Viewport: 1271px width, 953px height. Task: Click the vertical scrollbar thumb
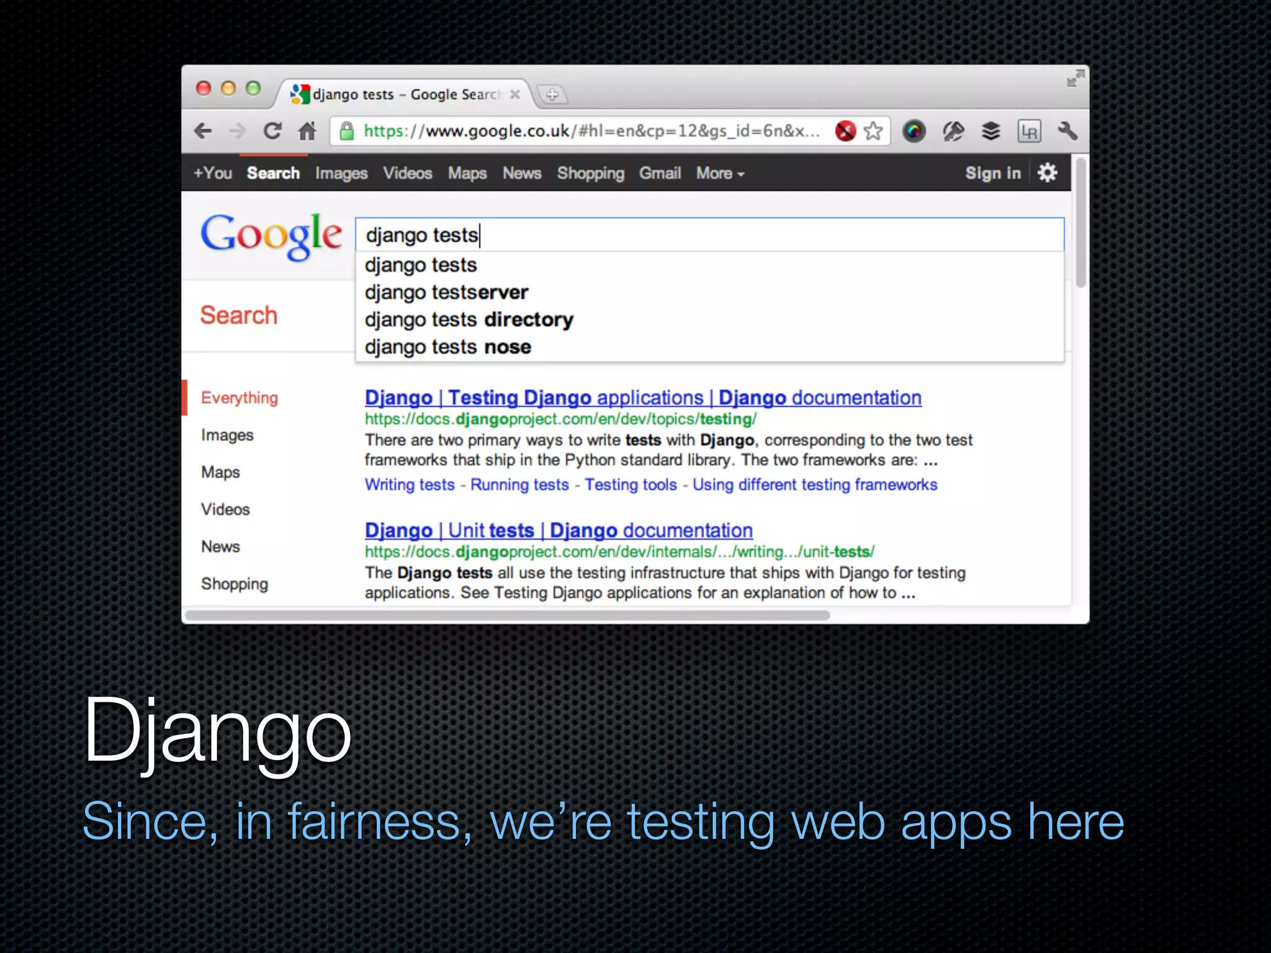pyautogui.click(x=1080, y=223)
